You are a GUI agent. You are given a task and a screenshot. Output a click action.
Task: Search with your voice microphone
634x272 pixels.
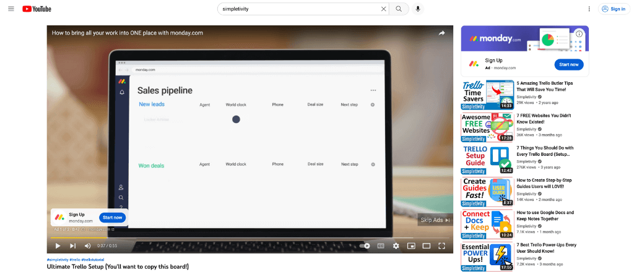coord(418,9)
